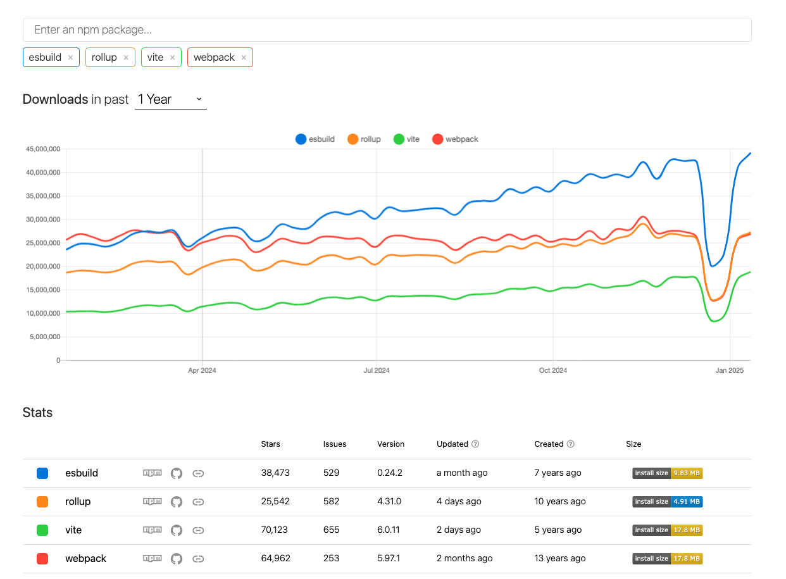Click esbuild issues count 529
This screenshot has width=786, height=579.
point(331,473)
